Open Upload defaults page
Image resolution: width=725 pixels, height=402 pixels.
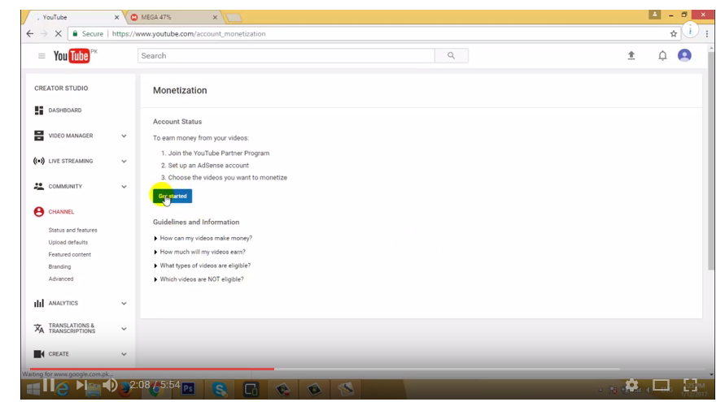point(68,242)
